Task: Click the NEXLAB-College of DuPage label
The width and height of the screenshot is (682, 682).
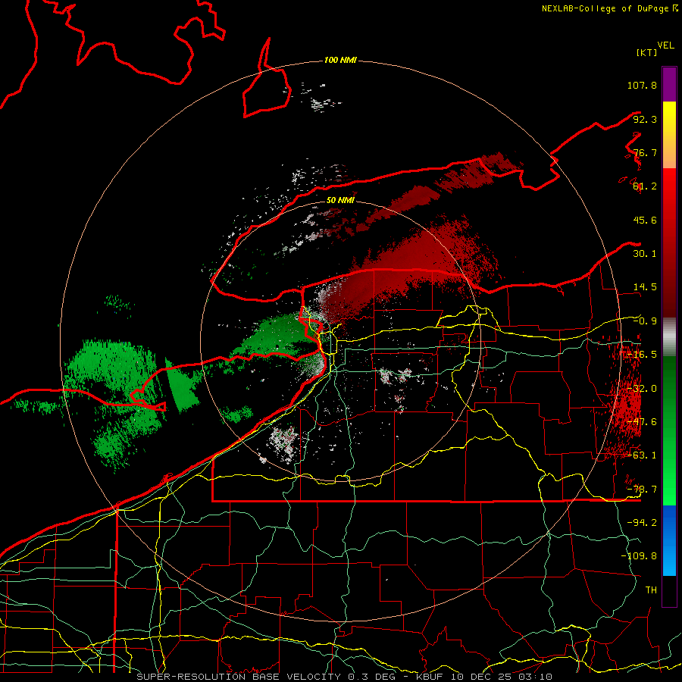Action: (609, 8)
